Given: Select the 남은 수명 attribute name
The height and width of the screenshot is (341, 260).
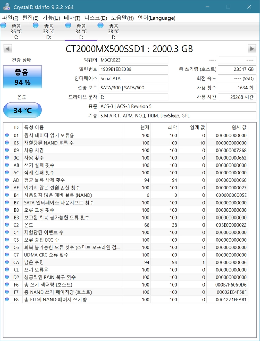Looking at the screenshot, I should (34, 262).
